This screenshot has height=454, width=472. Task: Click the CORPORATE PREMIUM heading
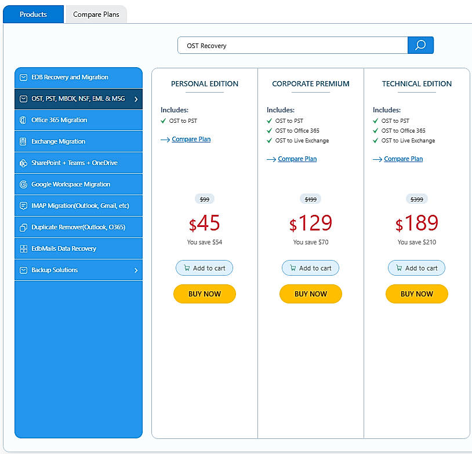tap(311, 83)
